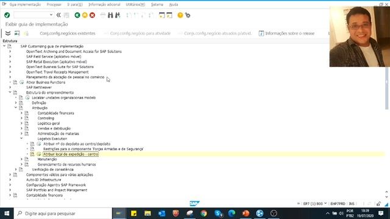Select Gerenciamento de recursos humanos row

tap(66, 164)
